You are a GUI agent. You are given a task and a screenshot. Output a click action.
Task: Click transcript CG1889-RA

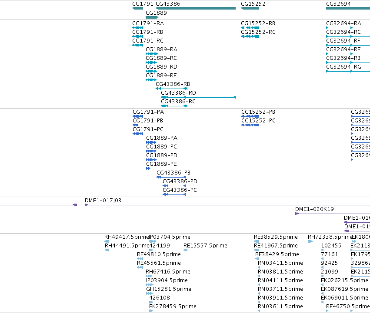tap(161, 49)
